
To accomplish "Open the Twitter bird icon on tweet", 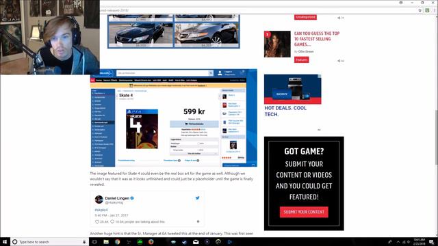I will 198,198.
